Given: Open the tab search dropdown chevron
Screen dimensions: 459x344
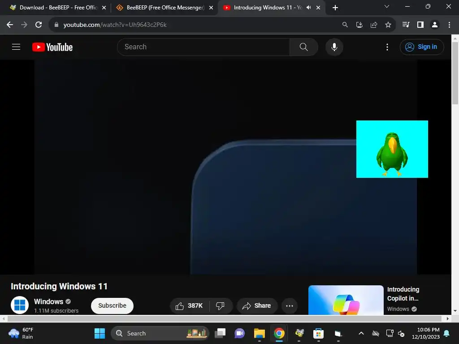Looking at the screenshot, I should click(387, 6).
